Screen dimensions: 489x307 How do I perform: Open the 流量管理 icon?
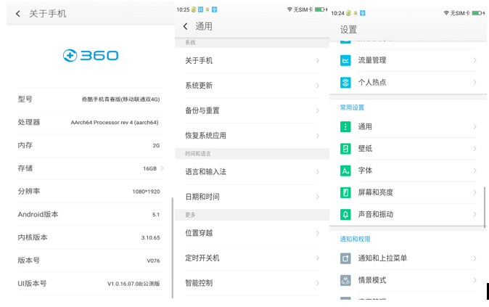pyautogui.click(x=345, y=60)
